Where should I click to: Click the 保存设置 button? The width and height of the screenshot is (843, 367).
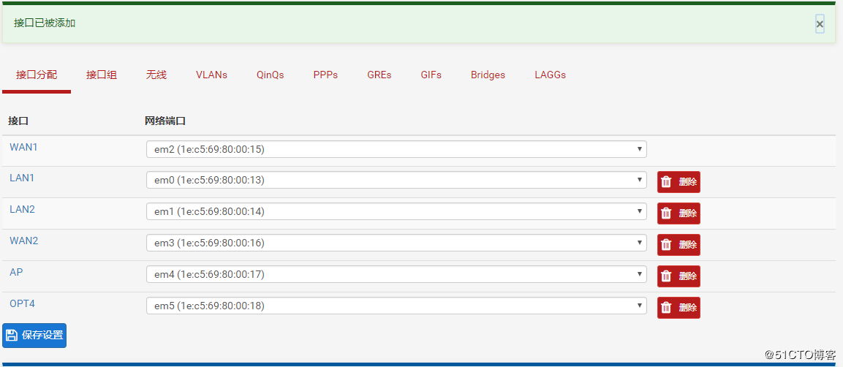(34, 336)
